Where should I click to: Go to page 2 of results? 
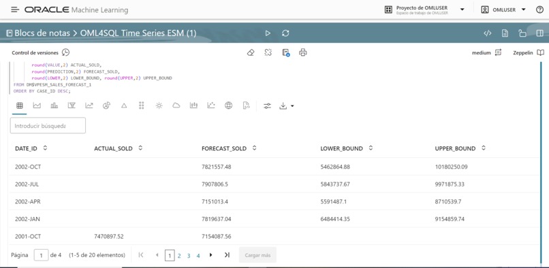tap(179, 256)
